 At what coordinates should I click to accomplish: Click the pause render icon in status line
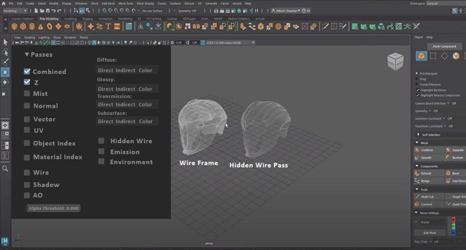tap(257, 11)
